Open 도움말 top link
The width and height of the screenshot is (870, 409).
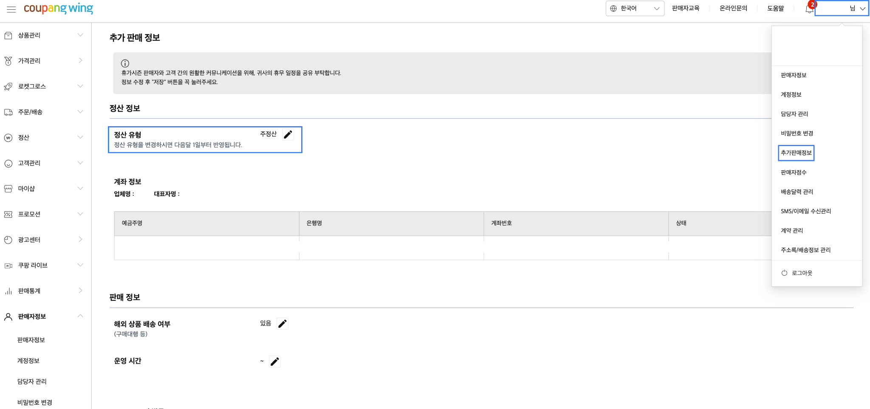tap(776, 8)
